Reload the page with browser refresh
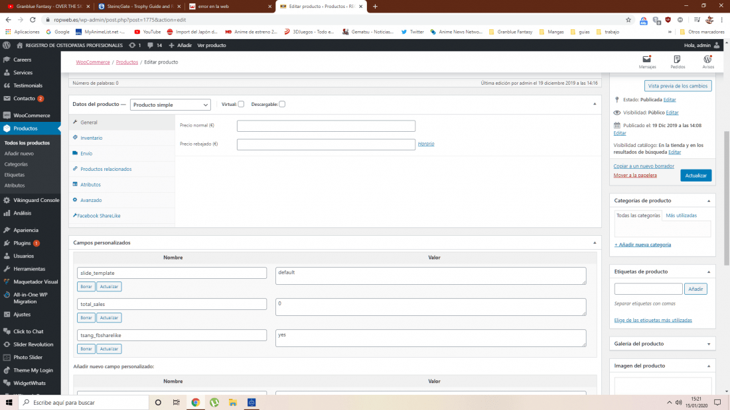The height and width of the screenshot is (410, 730). click(x=33, y=19)
